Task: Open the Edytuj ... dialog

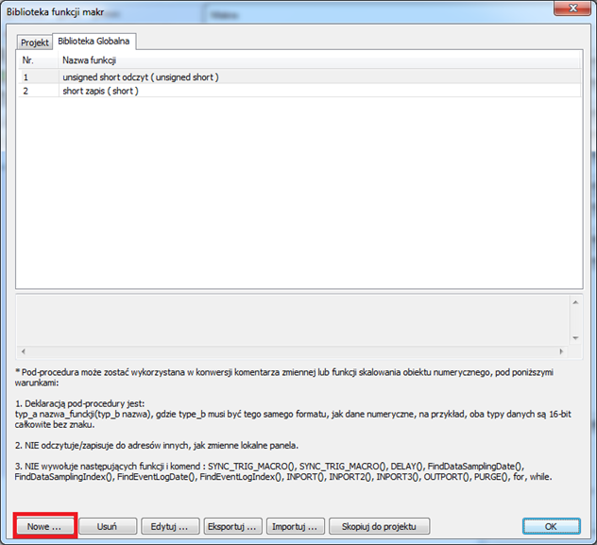Action: click(x=170, y=526)
